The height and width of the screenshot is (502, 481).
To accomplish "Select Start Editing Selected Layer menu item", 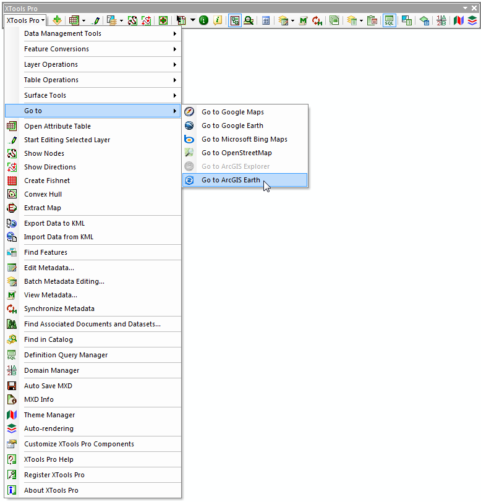I will pyautogui.click(x=93, y=140).
